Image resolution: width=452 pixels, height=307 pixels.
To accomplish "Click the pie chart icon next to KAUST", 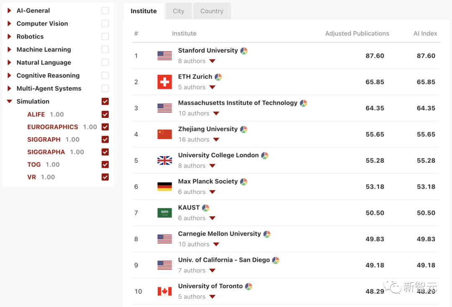I will pos(205,208).
